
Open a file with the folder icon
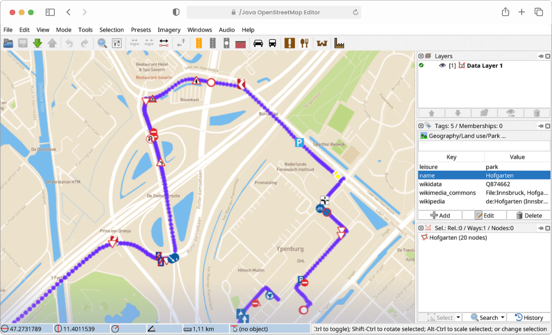[x=8, y=43]
